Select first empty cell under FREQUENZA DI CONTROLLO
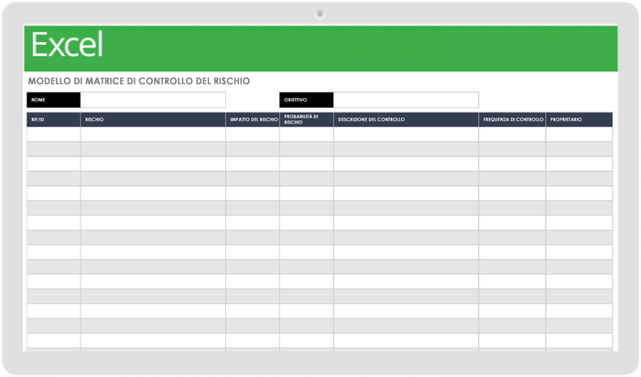Viewport: 641px width, 377px height. (x=512, y=135)
